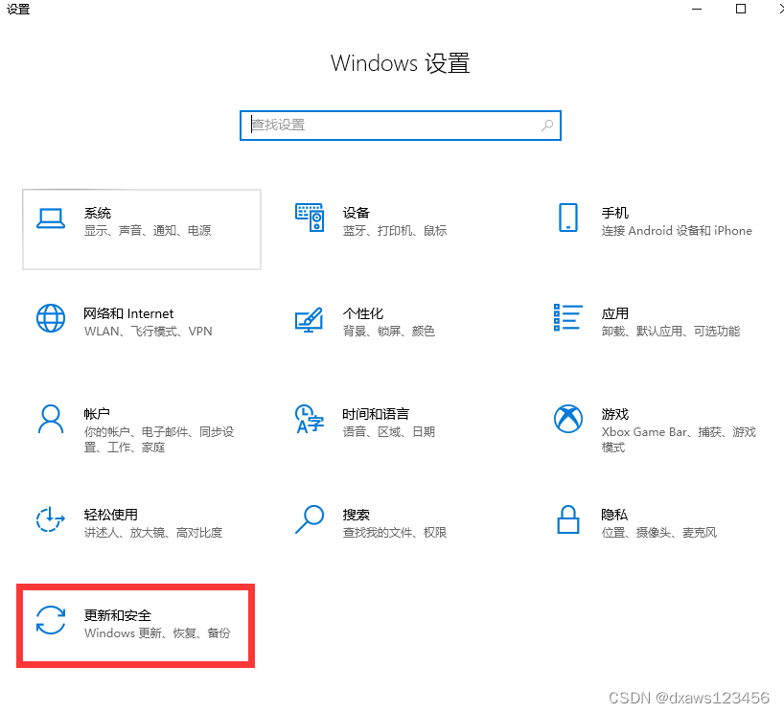Viewport: 784px width, 713px height.
Task: Click text 背景、锁屏、颜色
Action: [388, 331]
